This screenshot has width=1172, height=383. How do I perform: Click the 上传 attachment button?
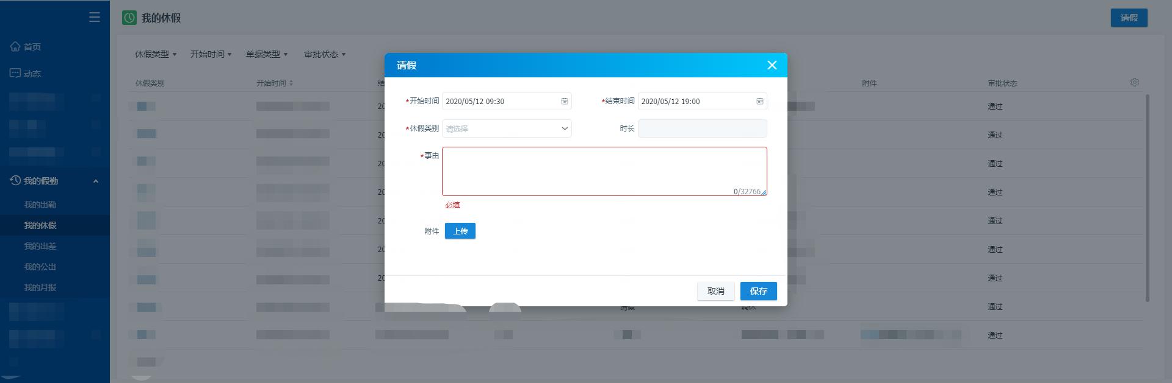[460, 231]
